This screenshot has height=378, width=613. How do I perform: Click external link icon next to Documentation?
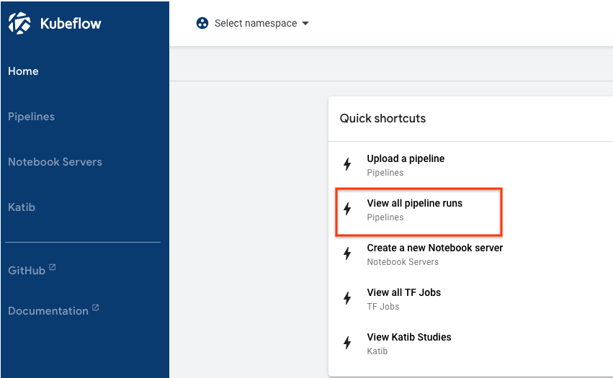pyautogui.click(x=95, y=307)
